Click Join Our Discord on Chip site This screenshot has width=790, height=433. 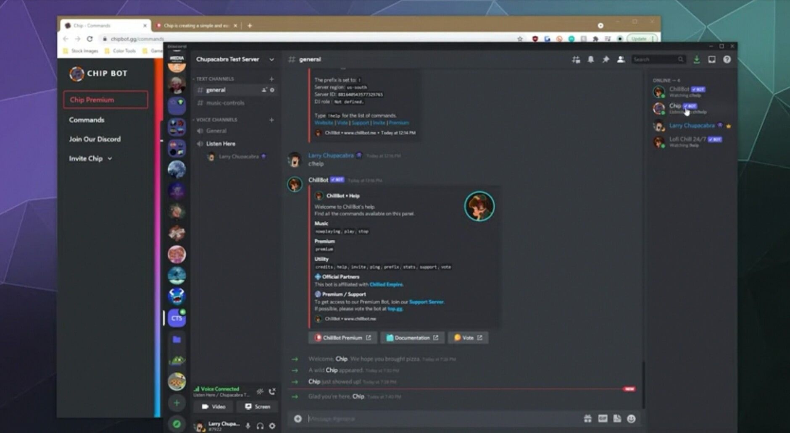click(95, 139)
